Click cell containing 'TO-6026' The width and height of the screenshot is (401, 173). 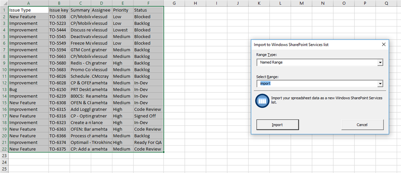tap(59, 76)
